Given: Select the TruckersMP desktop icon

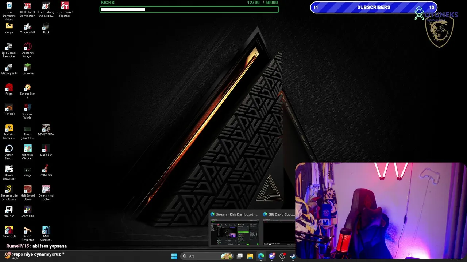Looking at the screenshot, I should (27, 28).
